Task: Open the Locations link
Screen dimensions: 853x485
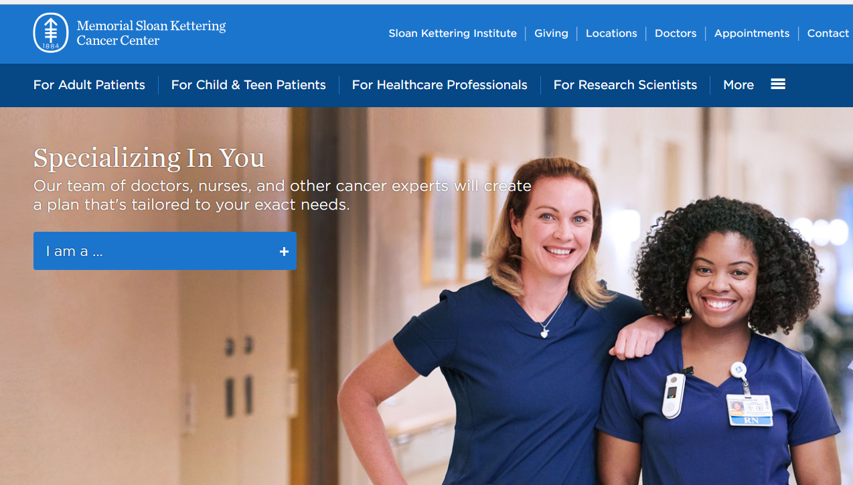Action: click(x=611, y=33)
